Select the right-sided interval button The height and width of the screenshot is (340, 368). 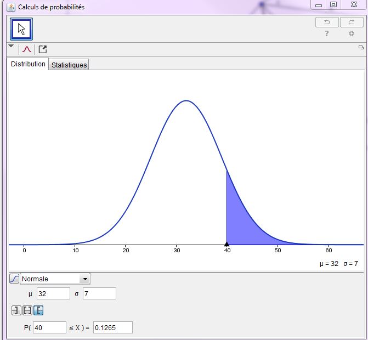[x=38, y=311]
